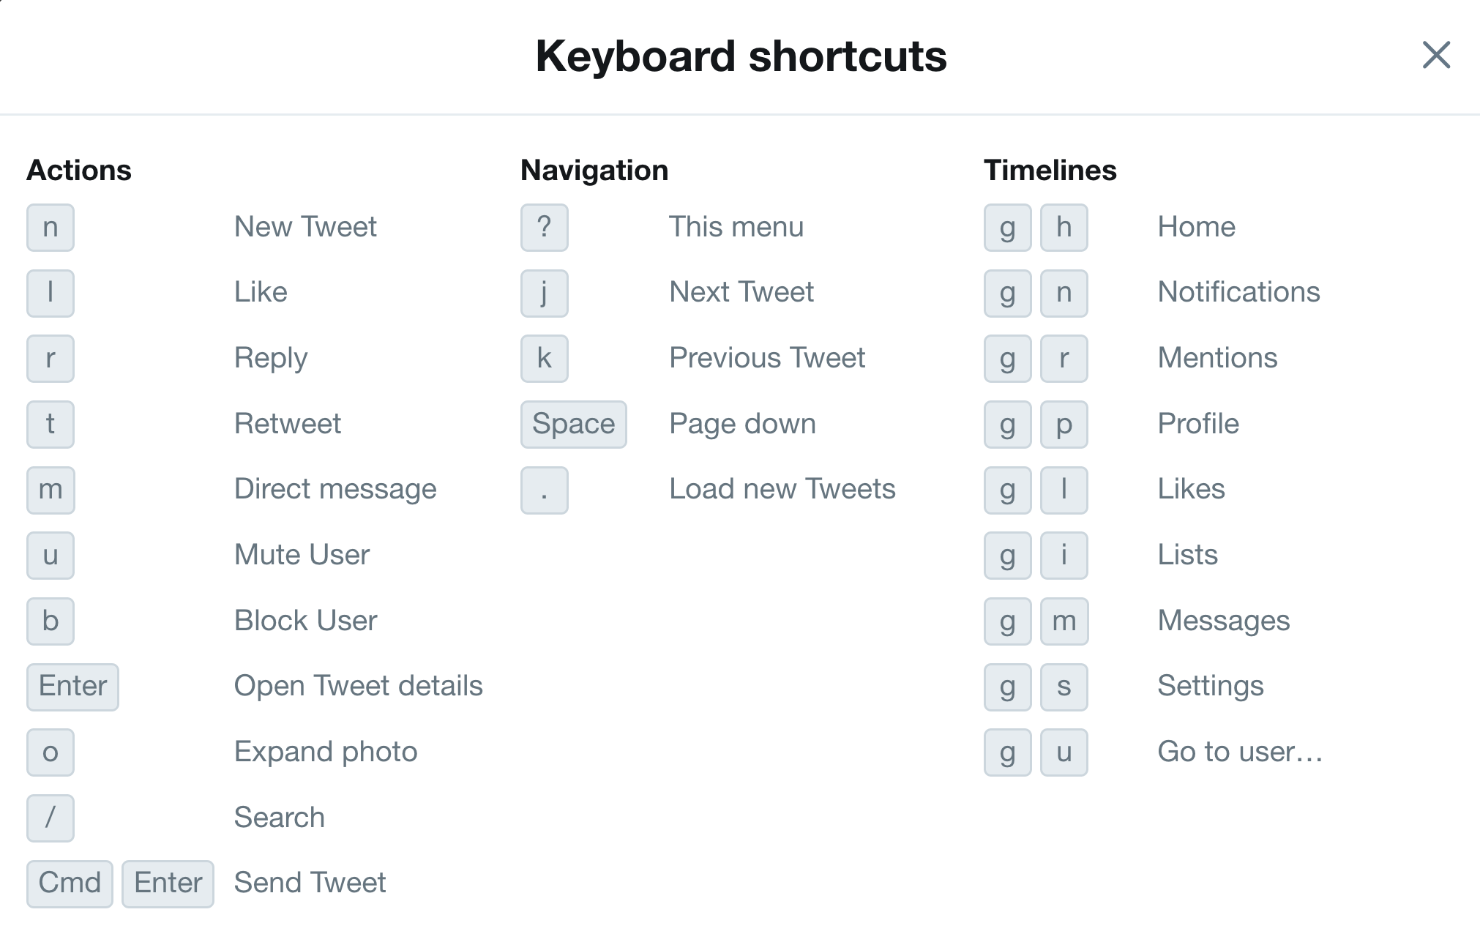Click the Open Tweet details 'Enter' button

pos(72,685)
